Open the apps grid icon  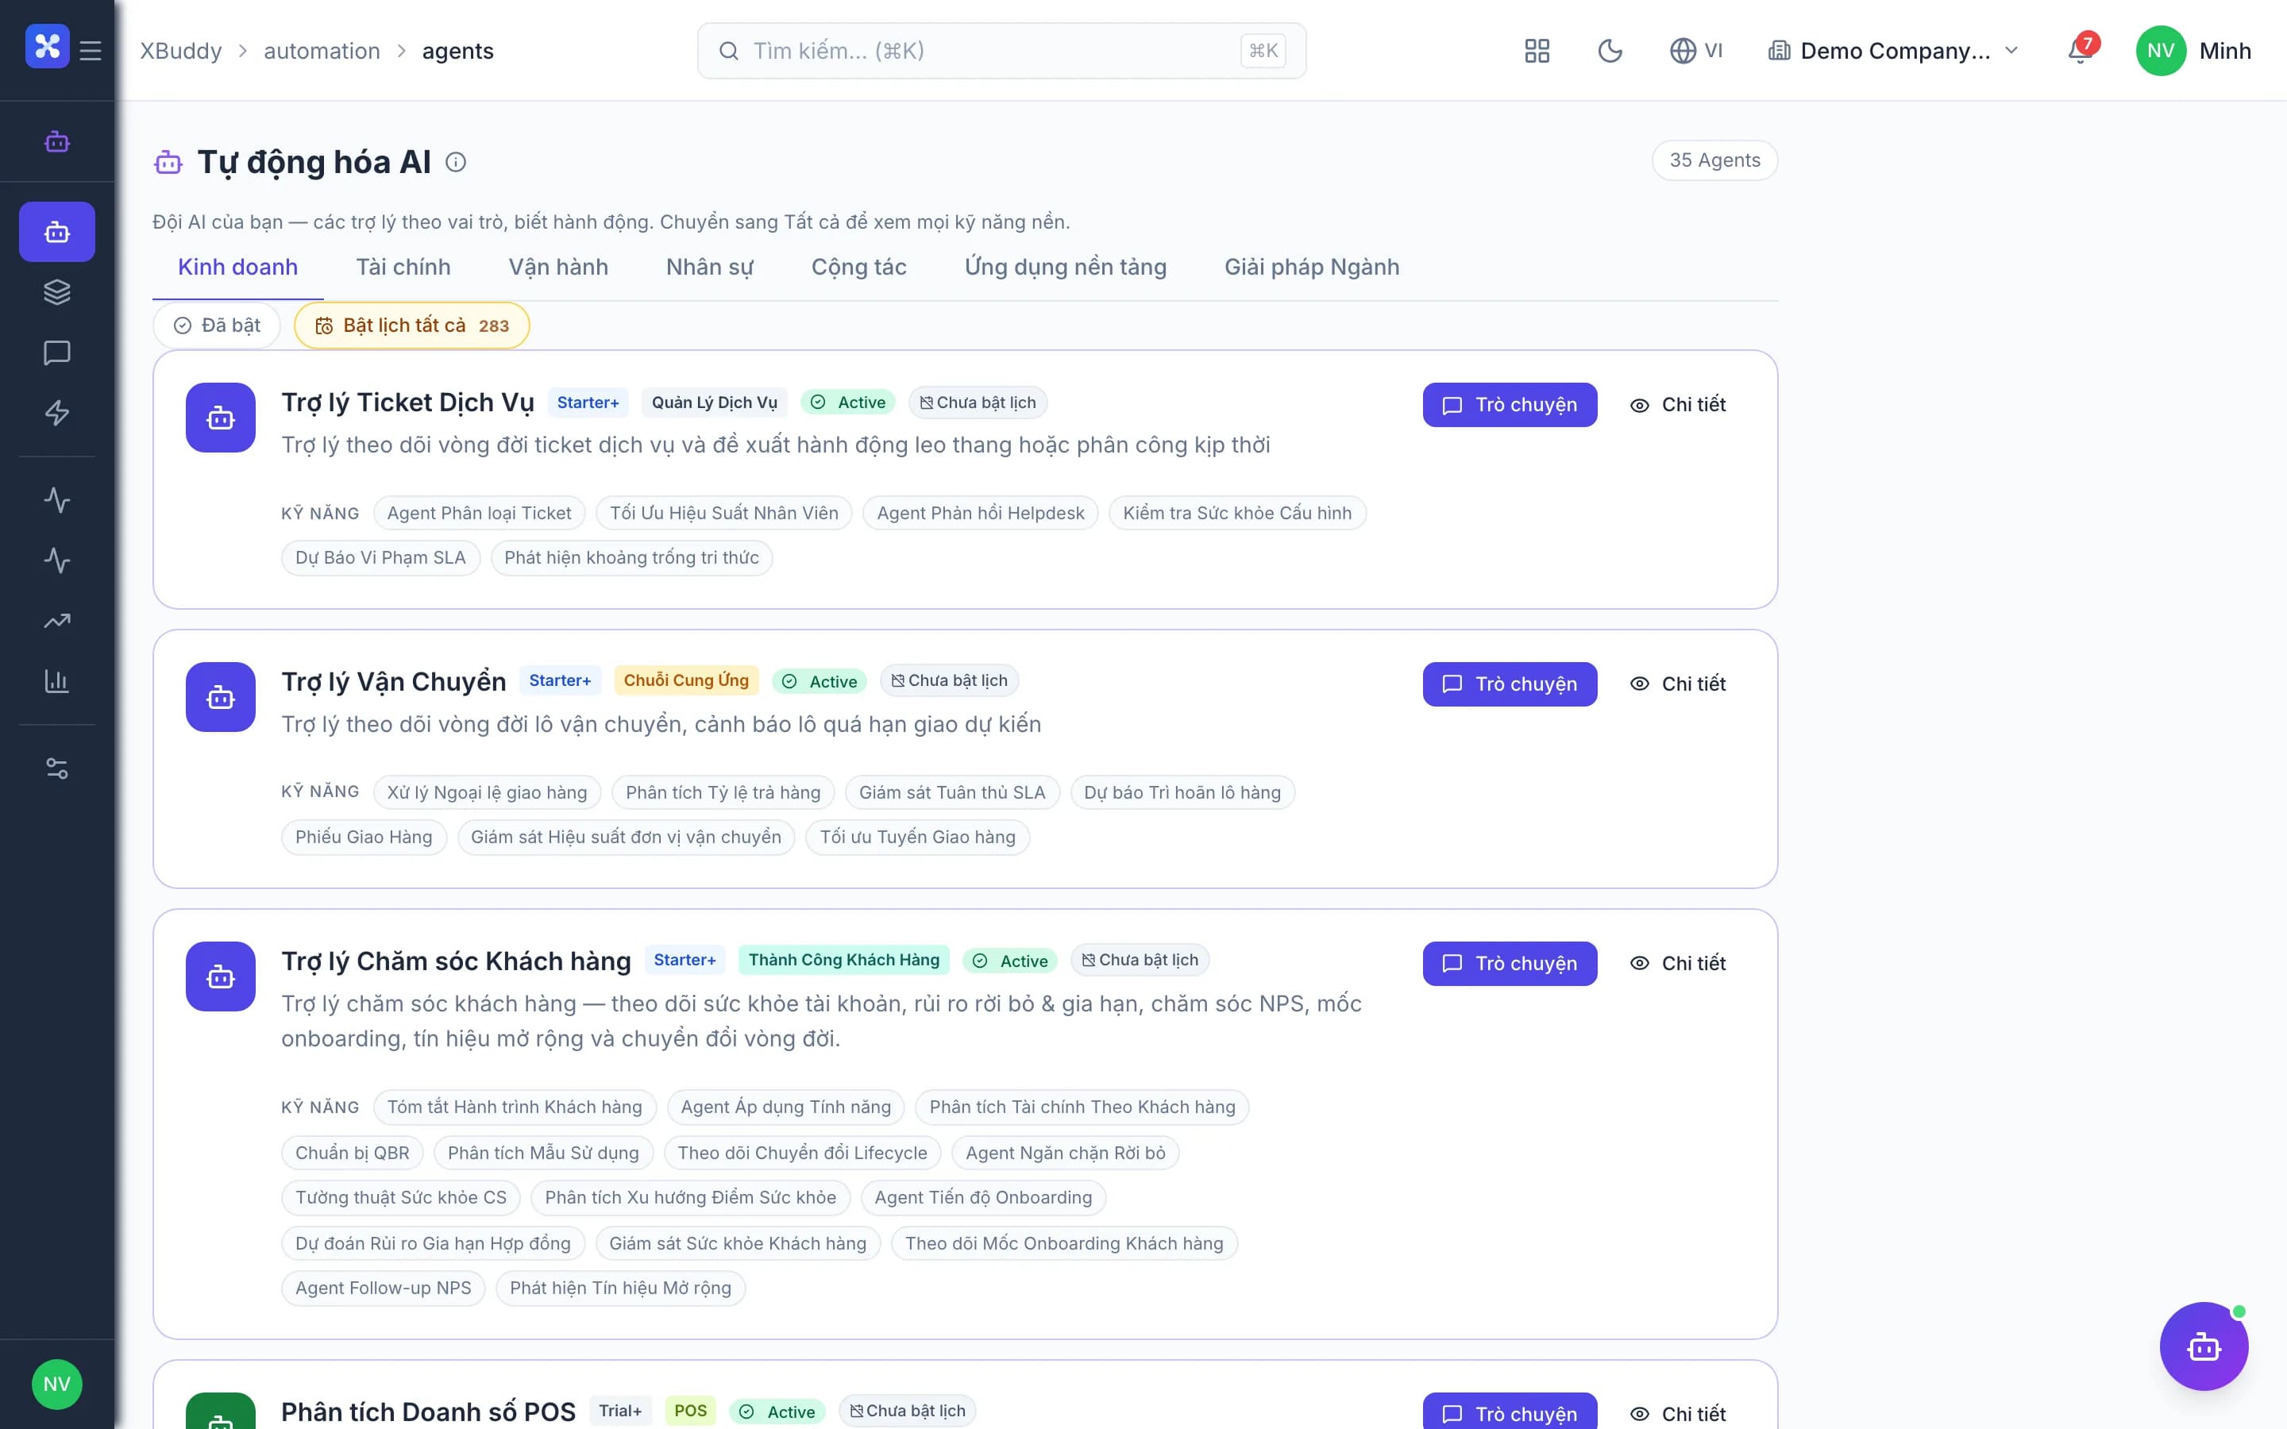pyautogui.click(x=1537, y=51)
